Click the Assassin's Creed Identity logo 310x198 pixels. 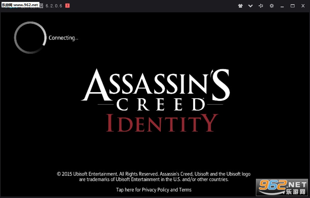coord(156,101)
